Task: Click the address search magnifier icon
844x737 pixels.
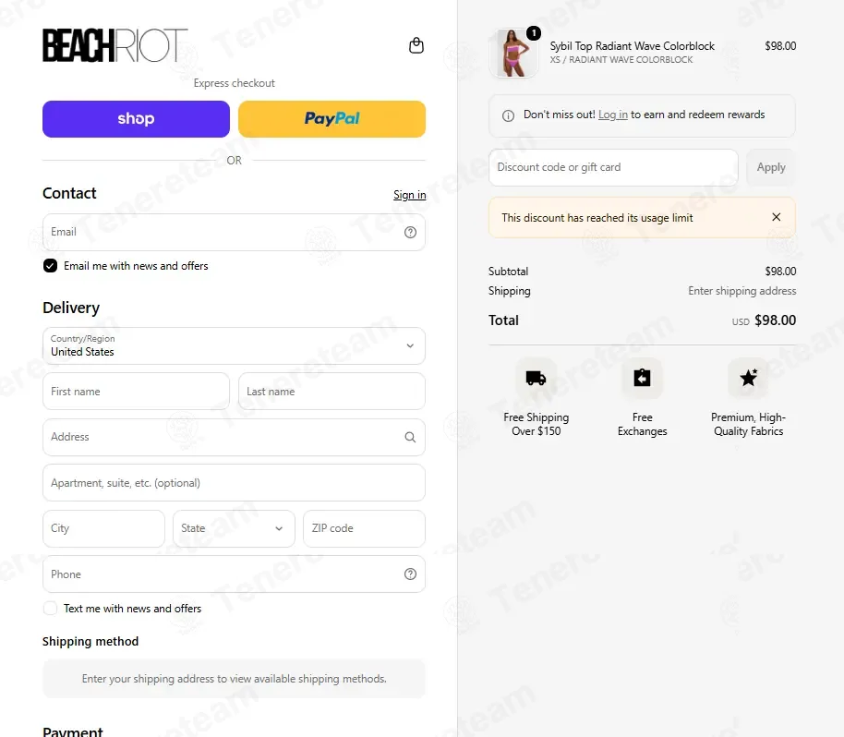Action: pos(410,437)
